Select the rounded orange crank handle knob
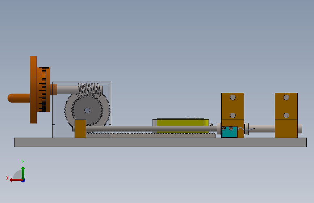This screenshot has height=203, width=314. [18, 98]
